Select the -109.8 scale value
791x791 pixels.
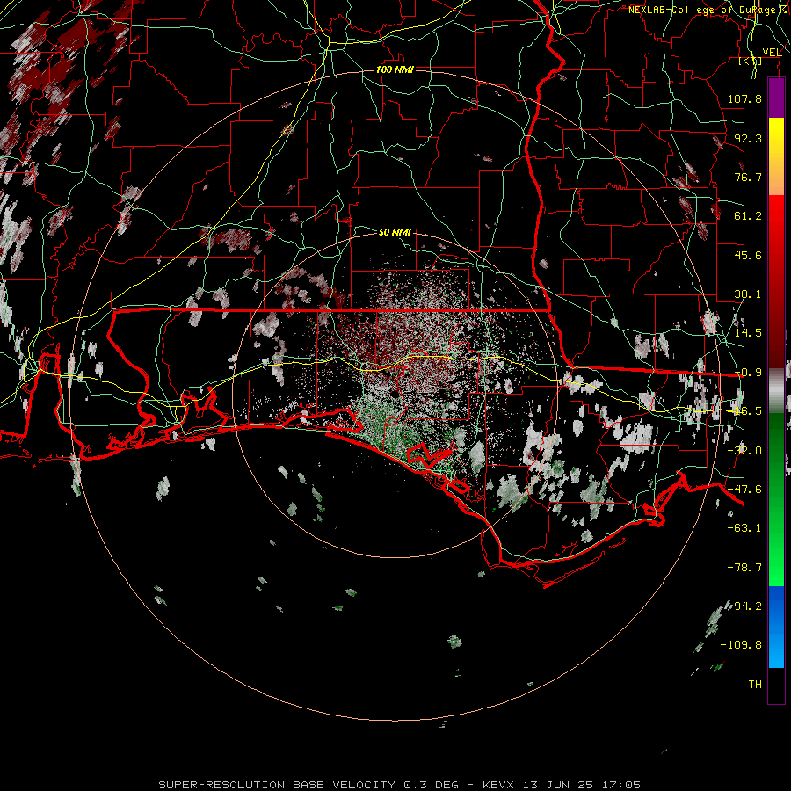741,645
